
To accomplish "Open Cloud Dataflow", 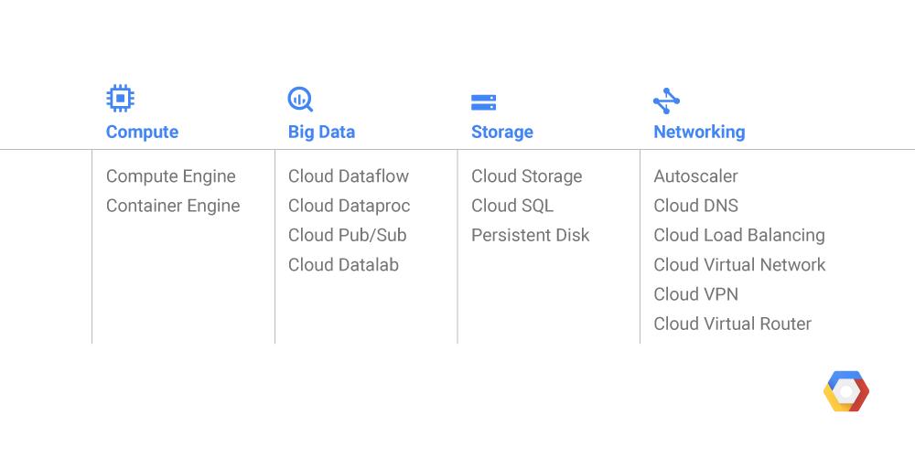I will pos(349,176).
